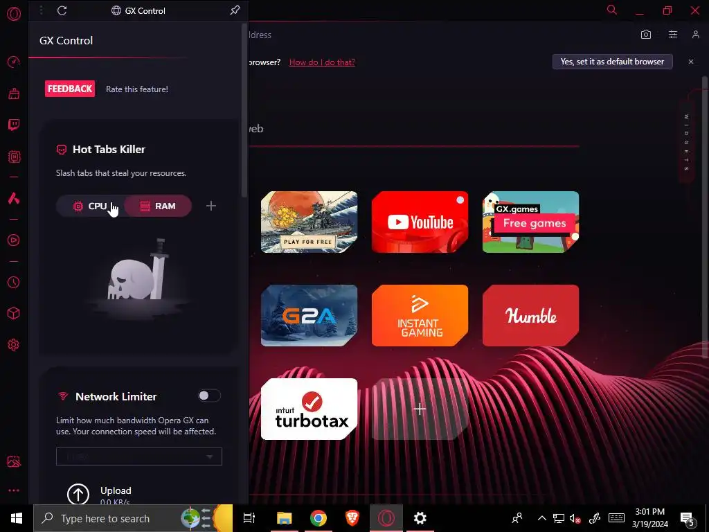Open the Instant Gaming speed dial tile
This screenshot has width=709, height=532.
pos(420,315)
